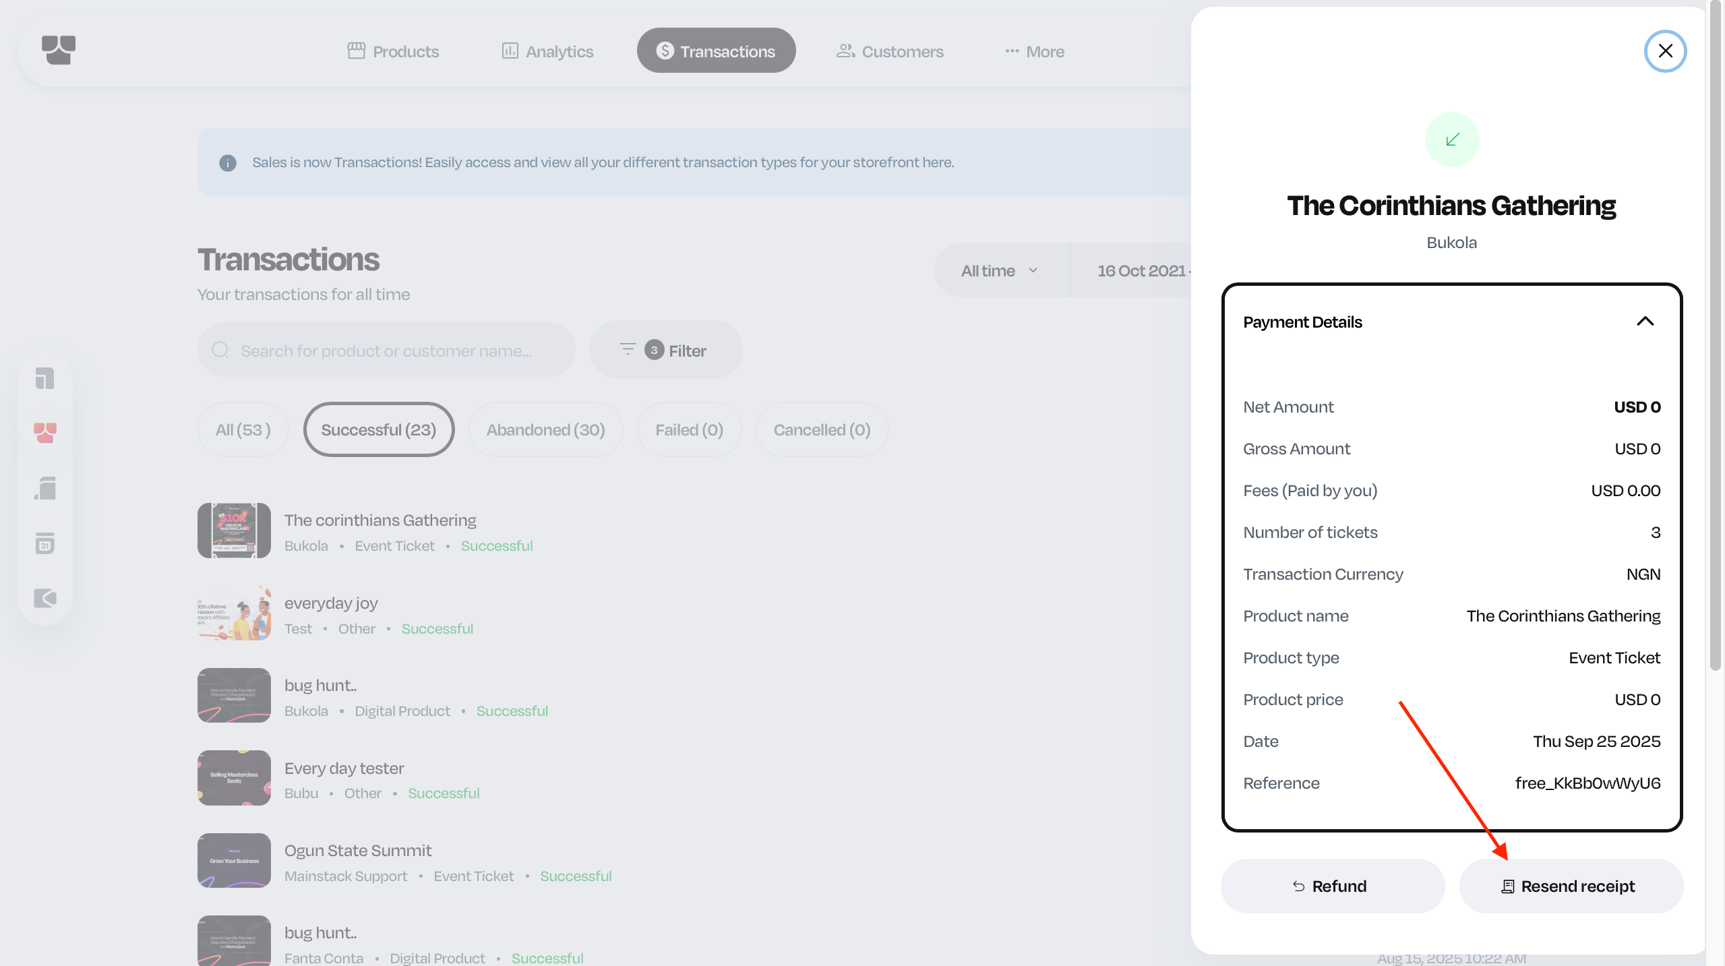This screenshot has height=966, width=1725.
Task: Open the More menu in navigation
Action: click(x=1034, y=52)
